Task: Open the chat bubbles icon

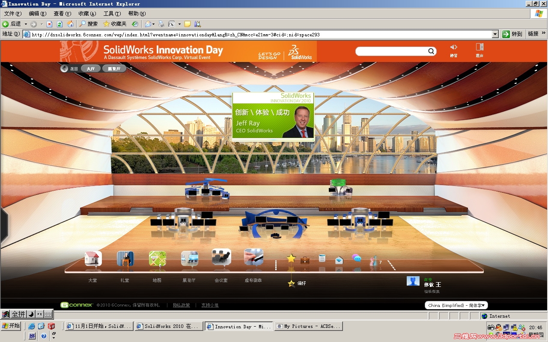Action: [356, 258]
